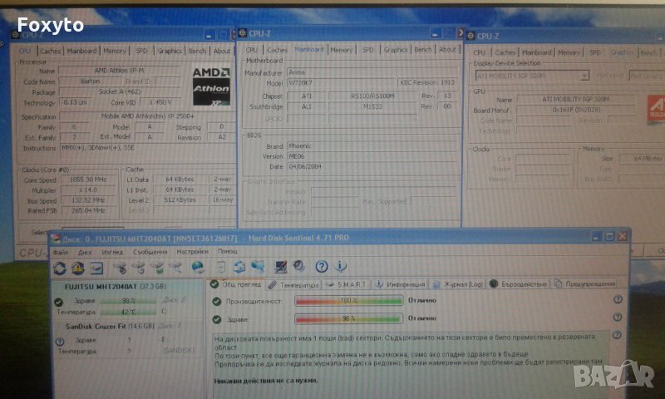Open the Информация tab
665x399 pixels.
tap(403, 284)
